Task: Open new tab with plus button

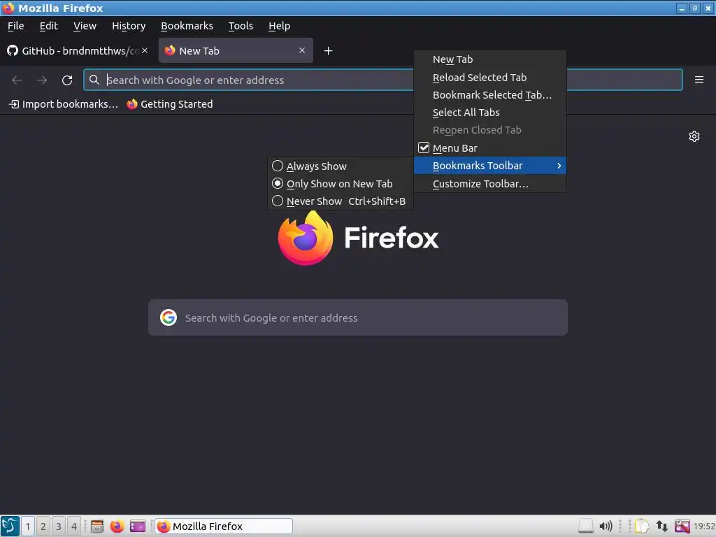Action: point(328,50)
